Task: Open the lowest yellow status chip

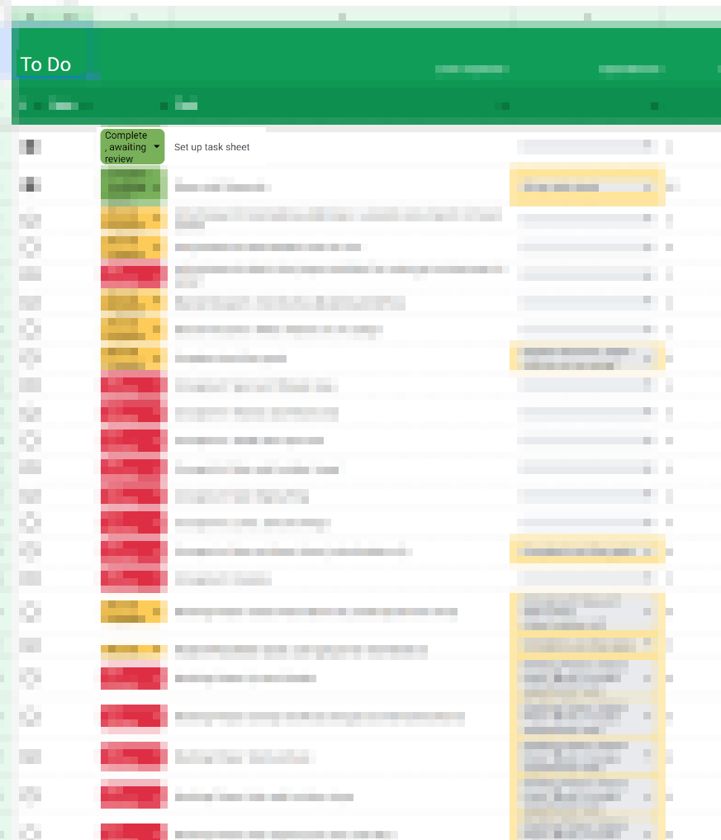Action: click(x=133, y=650)
